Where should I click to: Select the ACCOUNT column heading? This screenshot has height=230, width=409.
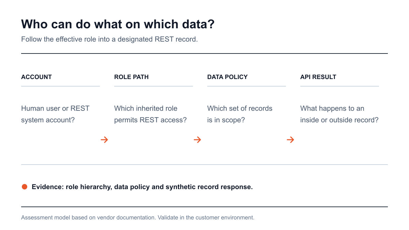[x=36, y=77]
